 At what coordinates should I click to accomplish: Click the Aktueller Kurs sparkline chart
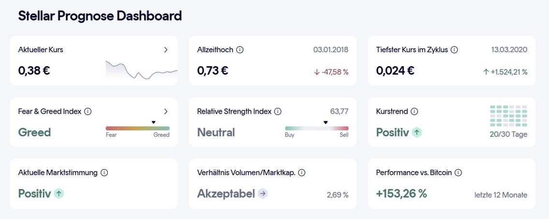click(x=141, y=71)
